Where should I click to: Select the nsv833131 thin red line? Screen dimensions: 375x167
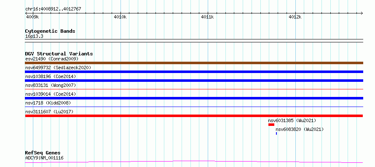coord(194,89)
